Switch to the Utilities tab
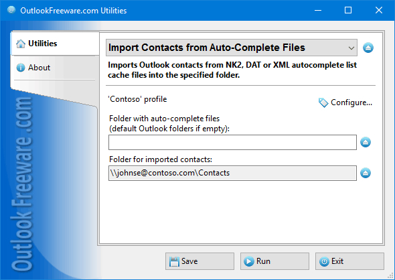 click(55, 44)
